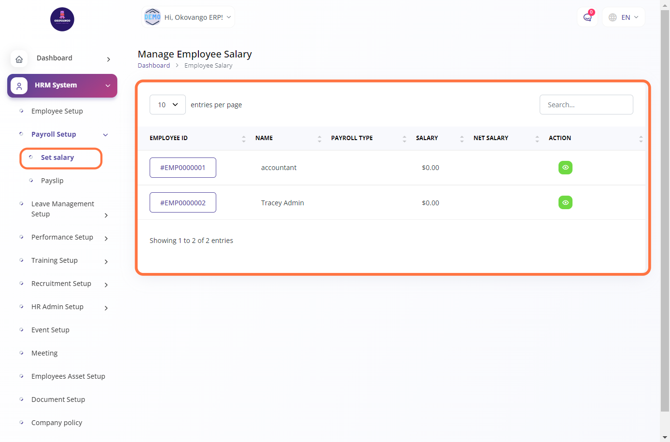Click the HRM System person icon

point(19,86)
